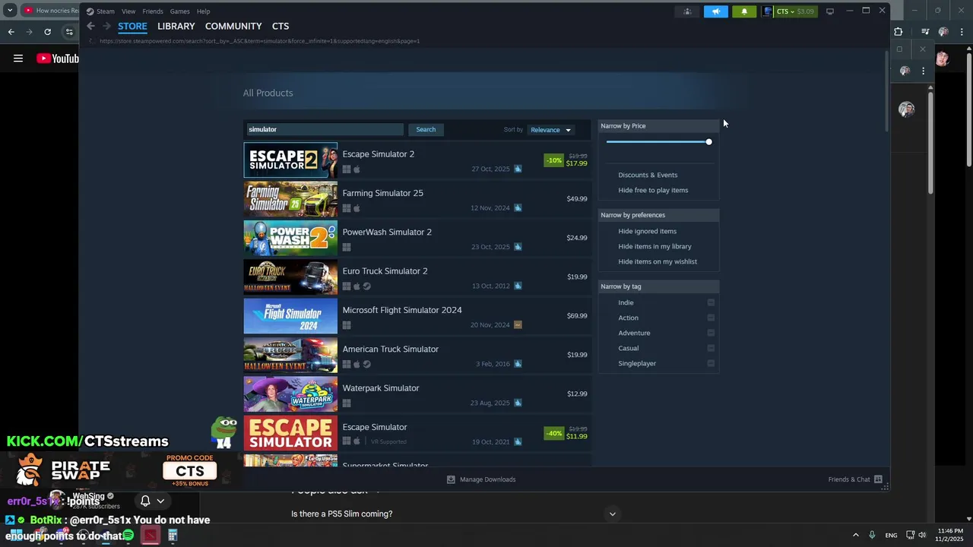Click Apple platform icon under Farming Simulator 25
973x547 pixels.
(x=357, y=208)
